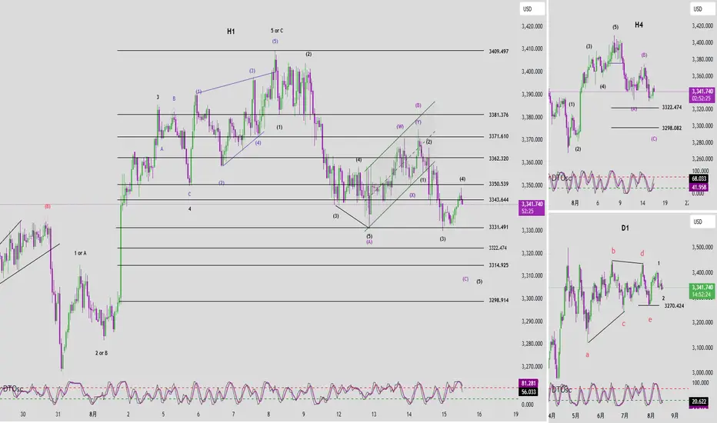Select the 3270.424 level label on D1 chart

(674, 305)
